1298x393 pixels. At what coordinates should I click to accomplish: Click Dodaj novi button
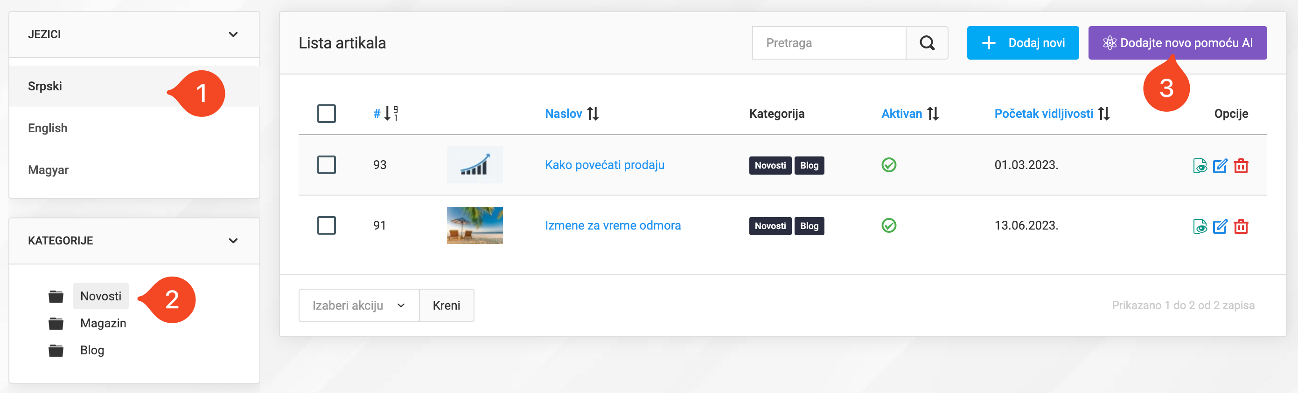point(1023,43)
